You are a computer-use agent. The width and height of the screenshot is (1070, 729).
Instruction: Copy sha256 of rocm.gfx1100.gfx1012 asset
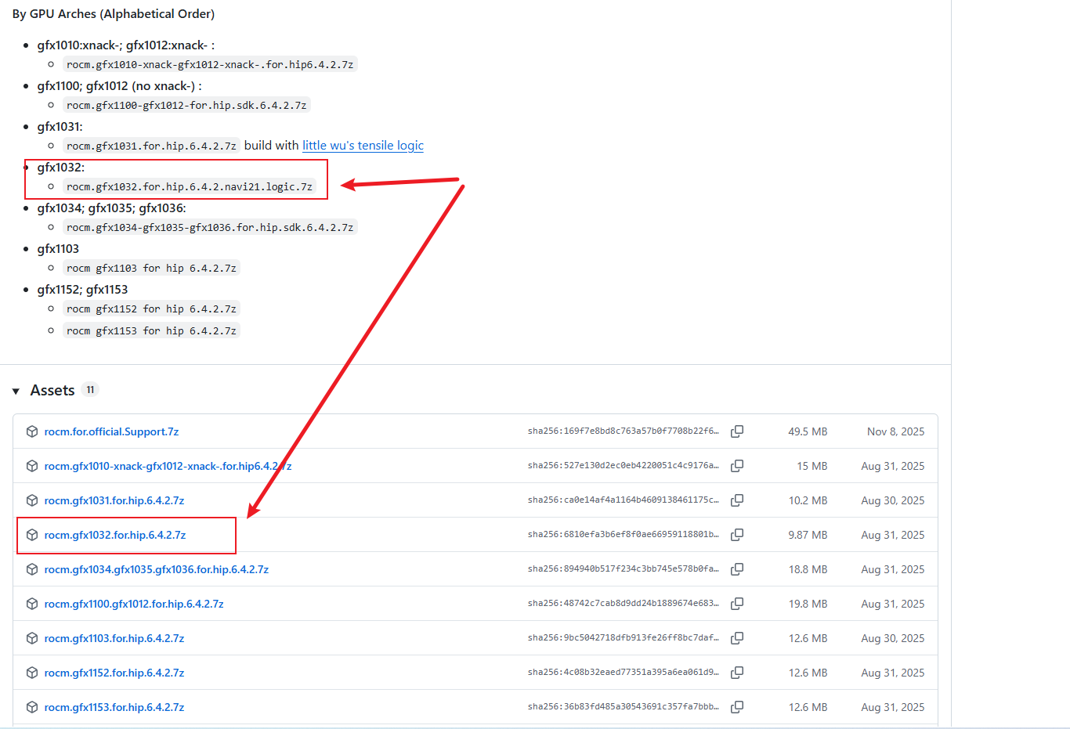[737, 604]
